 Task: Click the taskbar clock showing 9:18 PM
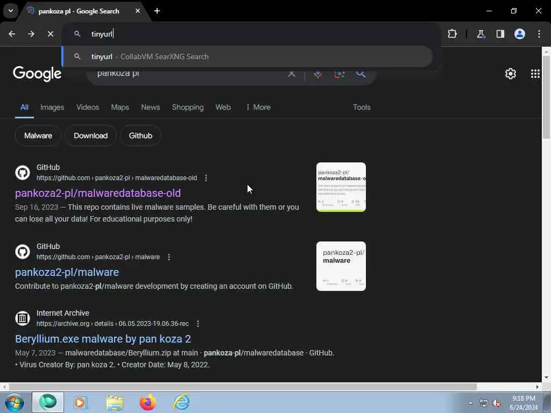coord(524,403)
